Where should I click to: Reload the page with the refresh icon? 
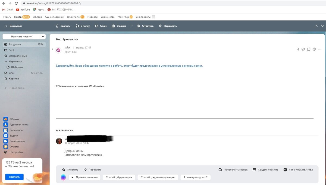[16, 4]
